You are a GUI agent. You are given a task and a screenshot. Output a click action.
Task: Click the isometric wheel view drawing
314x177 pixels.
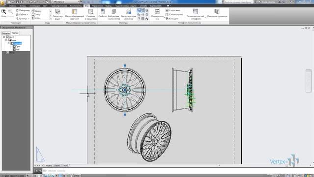pyautogui.click(x=149, y=137)
